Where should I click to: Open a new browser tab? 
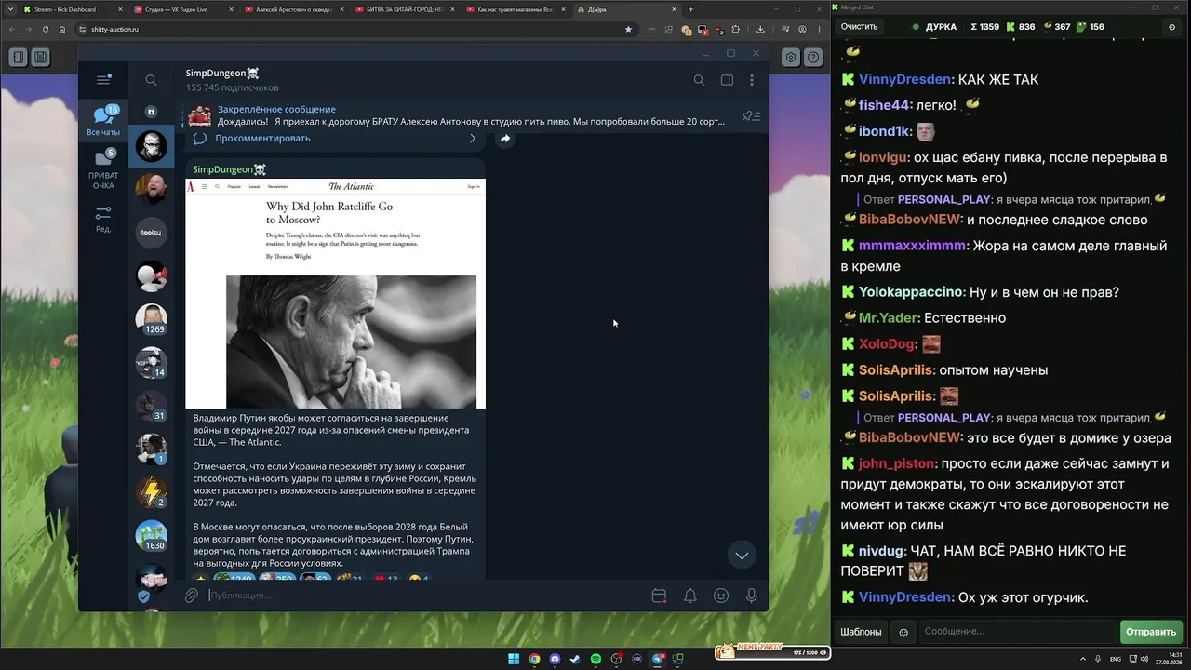point(690,9)
